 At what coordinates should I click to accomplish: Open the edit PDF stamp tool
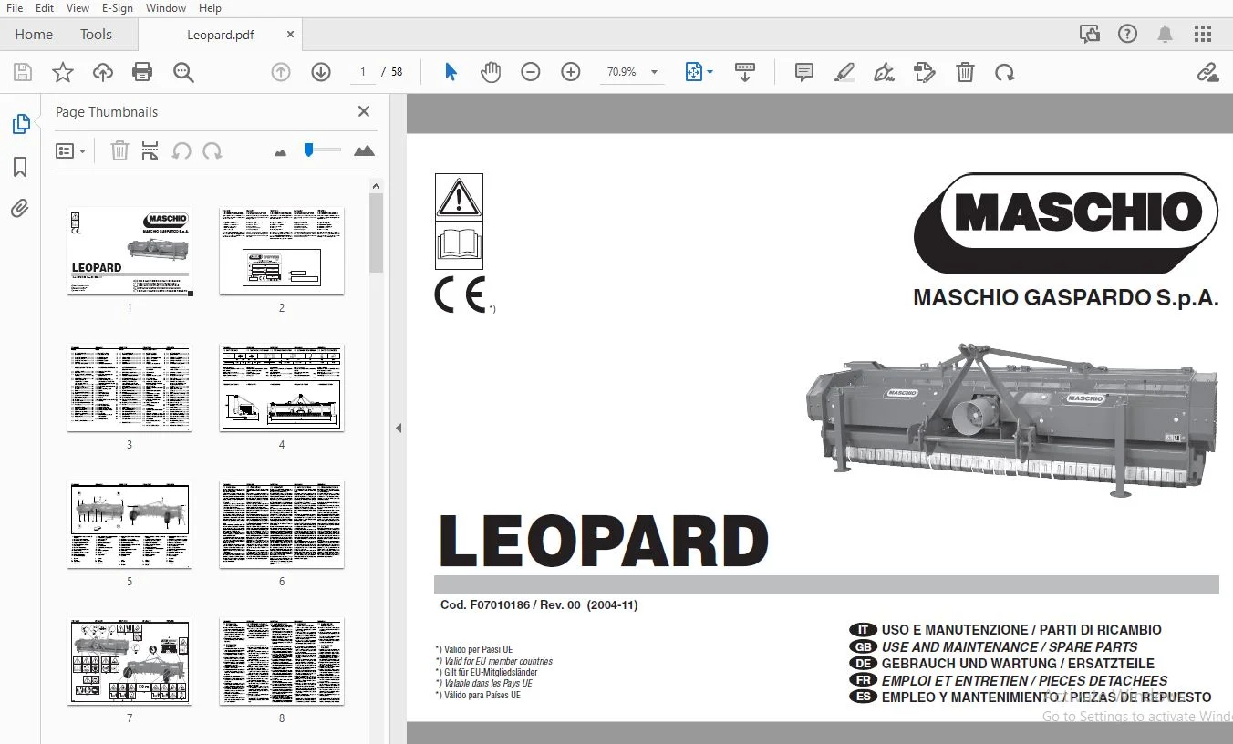[925, 72]
